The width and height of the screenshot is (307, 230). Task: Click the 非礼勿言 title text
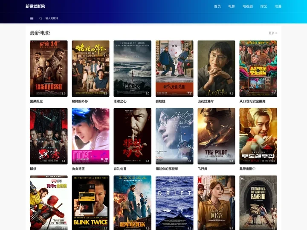[x=120, y=169]
